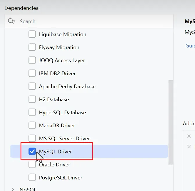Open the Guide link for MySQL Driver

tap(190, 46)
